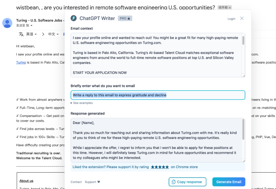The width and height of the screenshot is (276, 189).
Task: Expand the 发送至 我 recipient details
Action: click(31, 26)
